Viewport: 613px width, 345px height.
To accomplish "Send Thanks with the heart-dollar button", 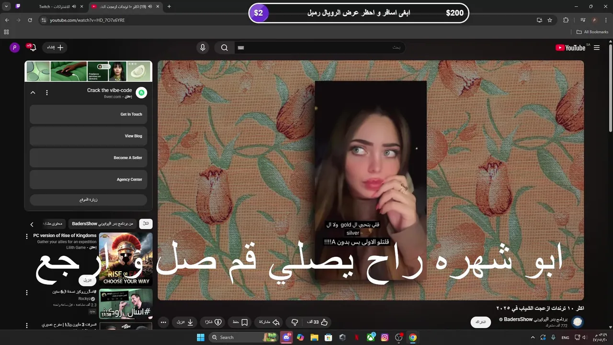I will [x=213, y=322].
